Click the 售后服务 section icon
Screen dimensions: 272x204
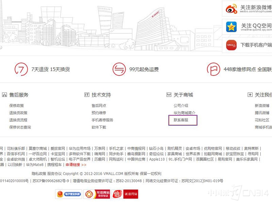click(4, 95)
